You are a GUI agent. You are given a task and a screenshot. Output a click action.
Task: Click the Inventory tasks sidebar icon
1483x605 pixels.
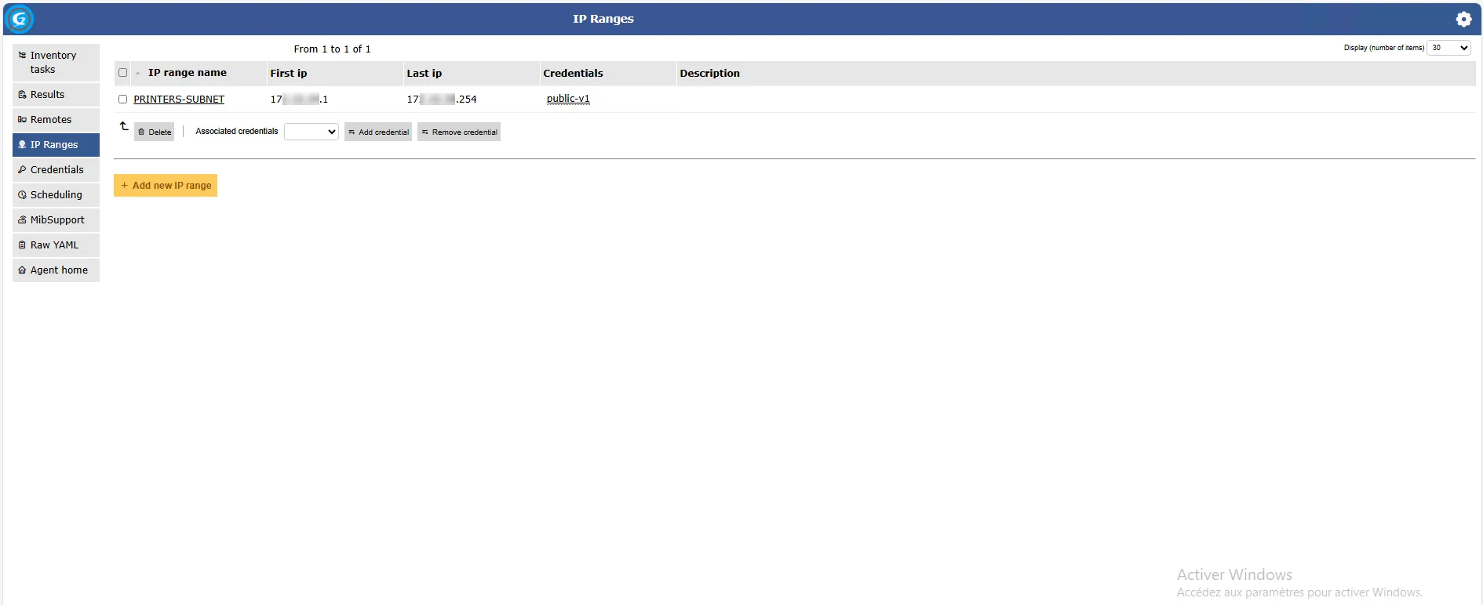click(x=22, y=56)
